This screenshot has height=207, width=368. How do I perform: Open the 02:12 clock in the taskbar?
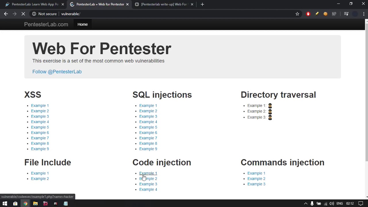click(350, 204)
